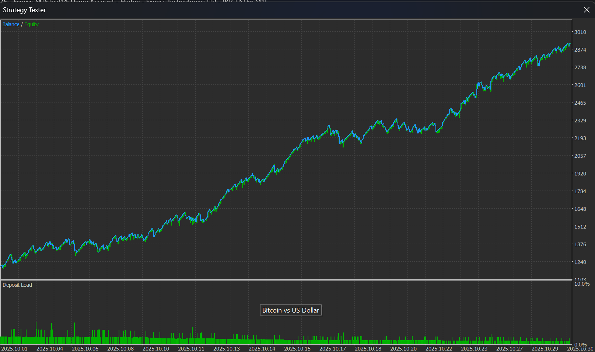595x352 pixels.
Task: Select the 1920 value on the balance axis
Action: 580,174
